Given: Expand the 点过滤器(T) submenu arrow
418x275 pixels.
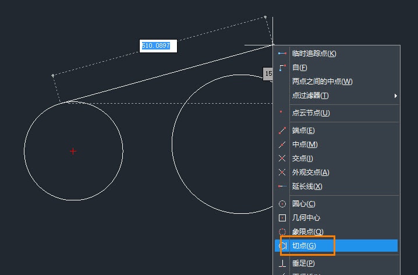Looking at the screenshot, I should [396, 96].
